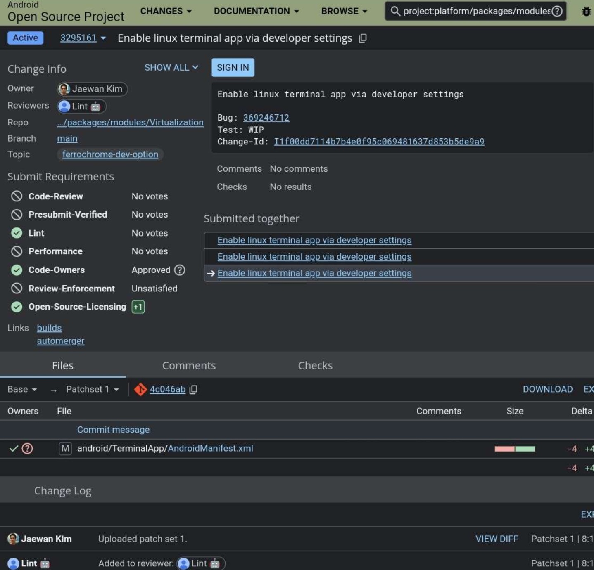Click Jaewan Kim avatar in owner chip
594x570 pixels.
(x=64, y=89)
